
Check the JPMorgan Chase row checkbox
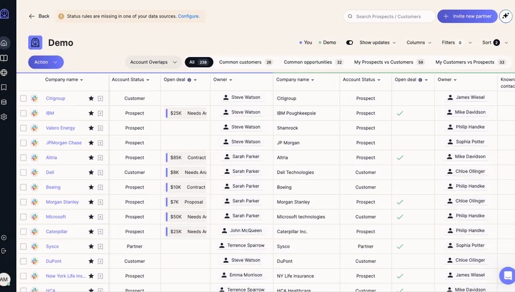pos(23,143)
